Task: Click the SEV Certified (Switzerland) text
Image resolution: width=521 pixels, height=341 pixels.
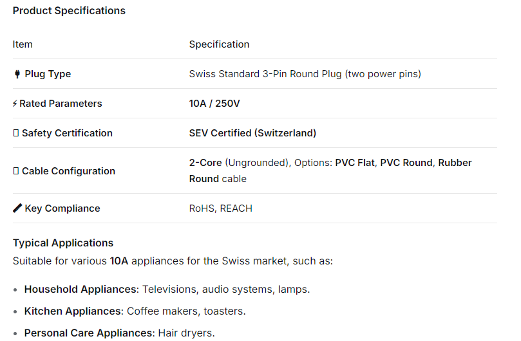Action: 252,133
